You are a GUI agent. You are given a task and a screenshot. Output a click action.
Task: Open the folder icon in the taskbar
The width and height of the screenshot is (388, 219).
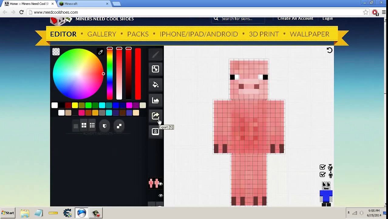(25, 213)
